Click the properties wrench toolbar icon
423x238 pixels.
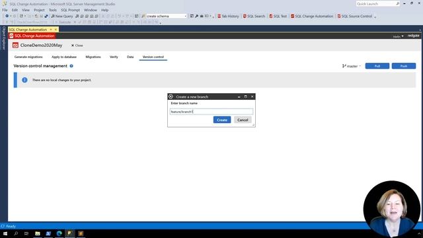tap(197, 16)
